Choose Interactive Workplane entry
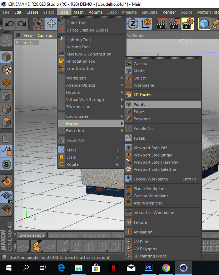Image resolution: width=219 pixels, height=275 pixels. 163,213
